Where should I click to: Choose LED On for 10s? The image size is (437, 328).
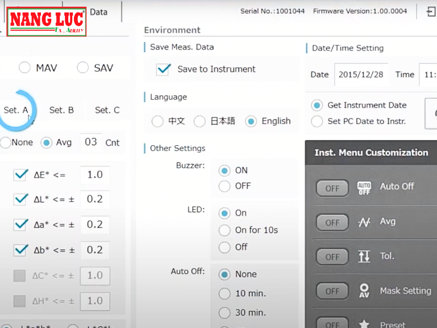[225, 230]
